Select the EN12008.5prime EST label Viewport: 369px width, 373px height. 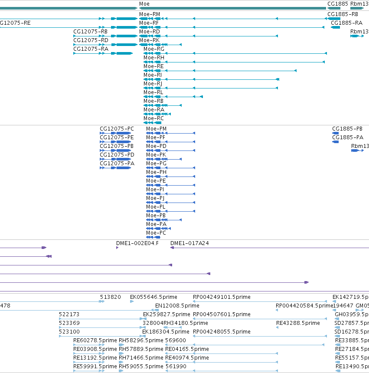tap(177, 306)
